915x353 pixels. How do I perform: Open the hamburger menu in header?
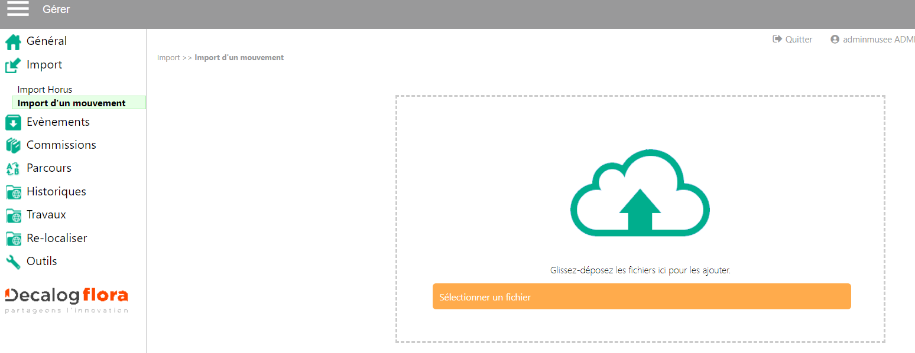pos(18,9)
